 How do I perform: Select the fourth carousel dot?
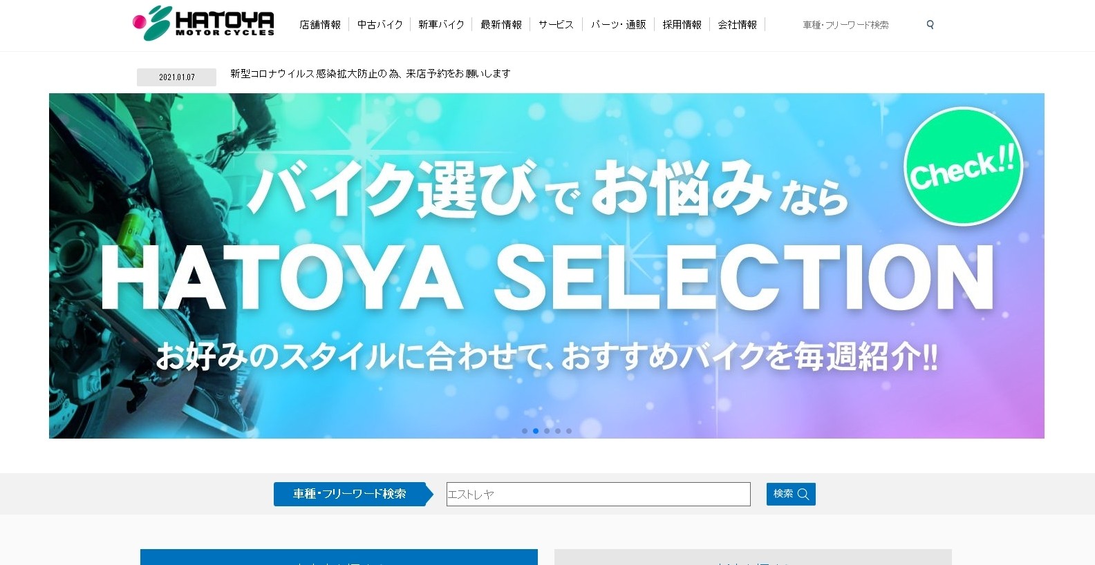tap(558, 431)
